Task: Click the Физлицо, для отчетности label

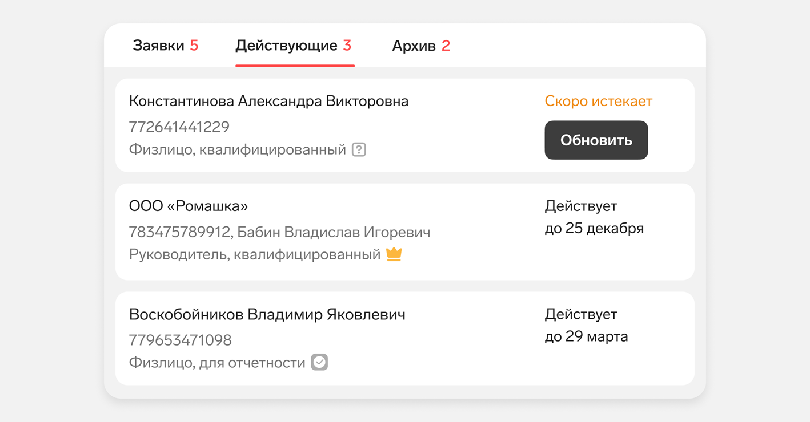Action: [x=217, y=363]
